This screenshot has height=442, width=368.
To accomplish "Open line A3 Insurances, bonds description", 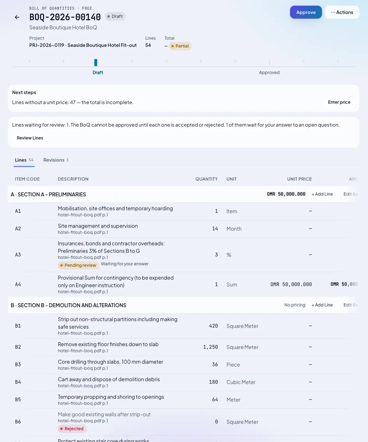I will click(x=111, y=247).
